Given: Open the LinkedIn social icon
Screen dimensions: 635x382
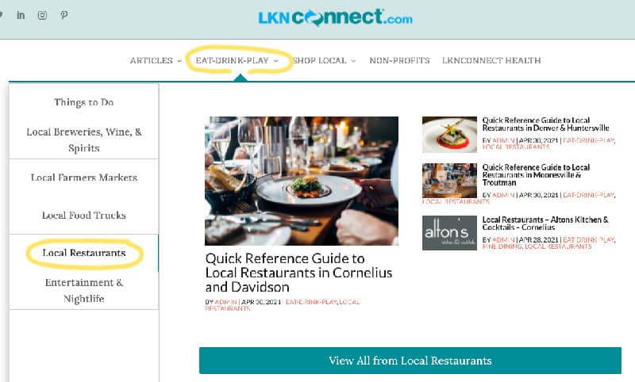Looking at the screenshot, I should (21, 15).
